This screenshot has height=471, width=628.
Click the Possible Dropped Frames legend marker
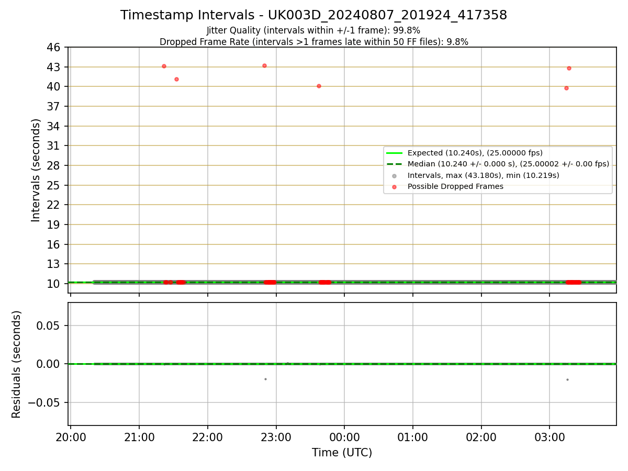394,187
